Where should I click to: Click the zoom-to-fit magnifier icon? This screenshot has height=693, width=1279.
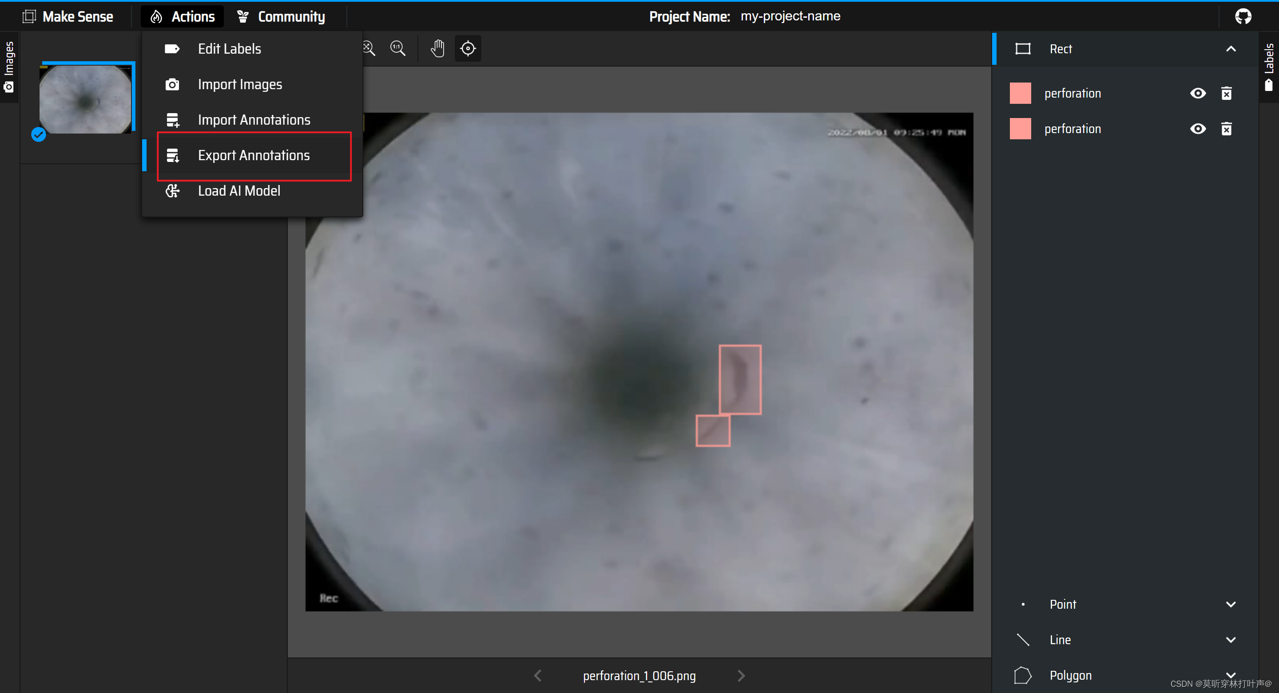369,48
